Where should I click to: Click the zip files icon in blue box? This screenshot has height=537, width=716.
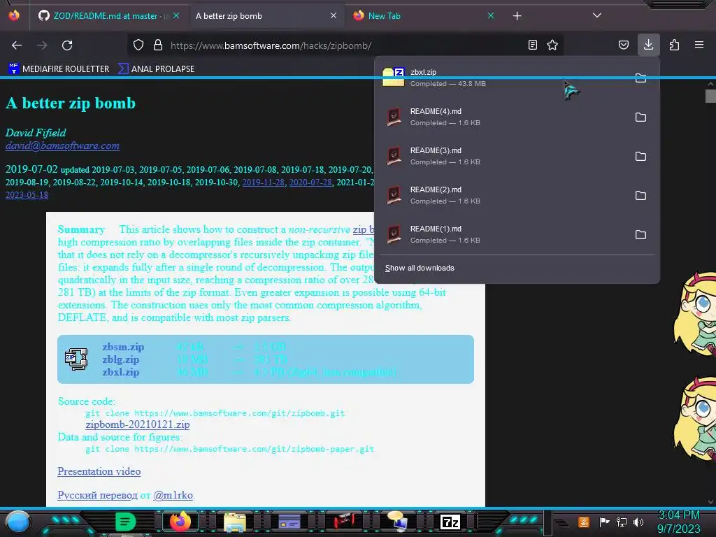[x=76, y=359]
